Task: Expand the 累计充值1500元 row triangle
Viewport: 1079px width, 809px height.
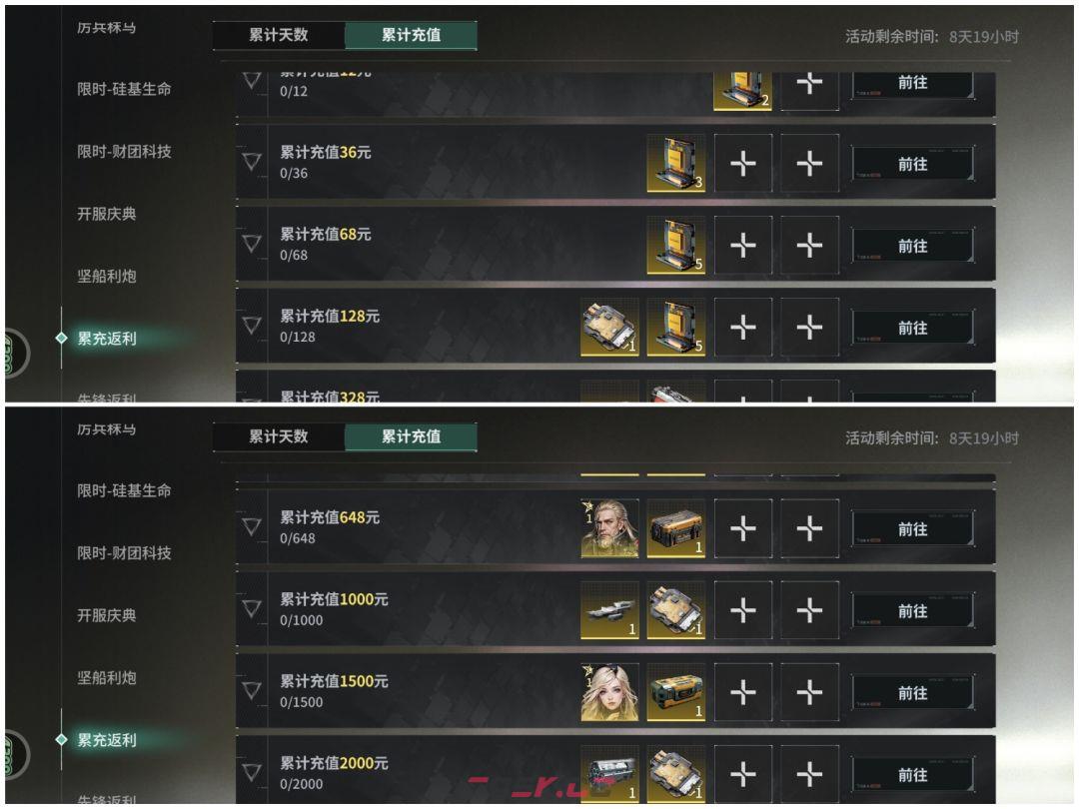Action: point(252,690)
